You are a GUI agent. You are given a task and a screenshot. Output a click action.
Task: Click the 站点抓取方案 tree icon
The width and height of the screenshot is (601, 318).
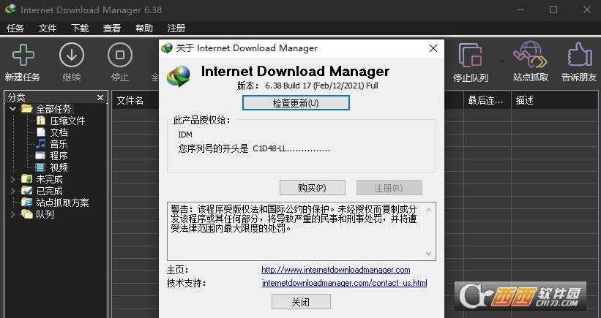click(x=27, y=202)
